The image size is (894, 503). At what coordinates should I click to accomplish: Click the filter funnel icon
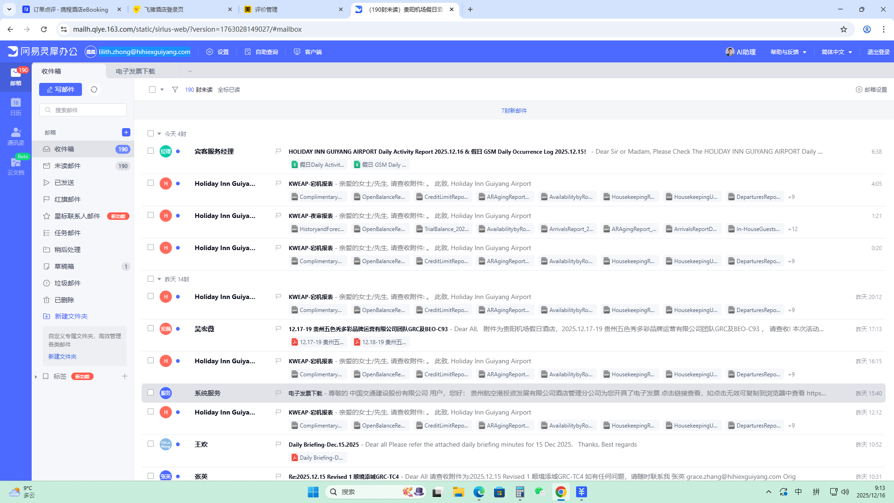(175, 89)
